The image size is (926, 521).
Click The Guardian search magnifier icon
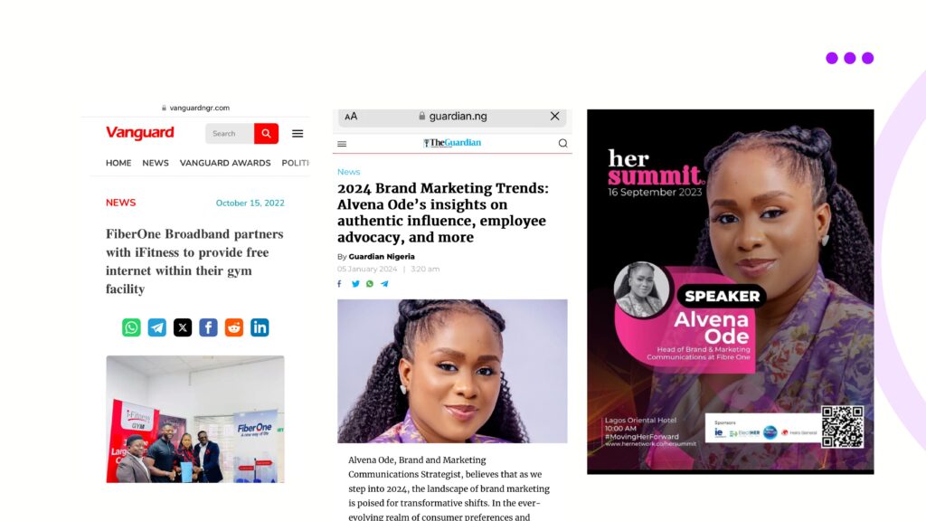[562, 143]
